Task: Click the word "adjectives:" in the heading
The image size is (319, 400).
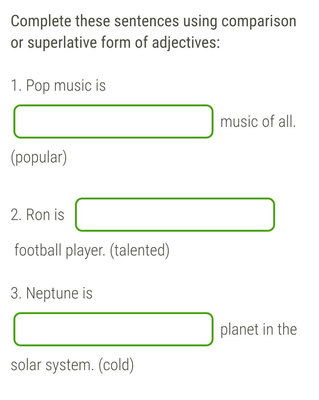Action: click(186, 42)
